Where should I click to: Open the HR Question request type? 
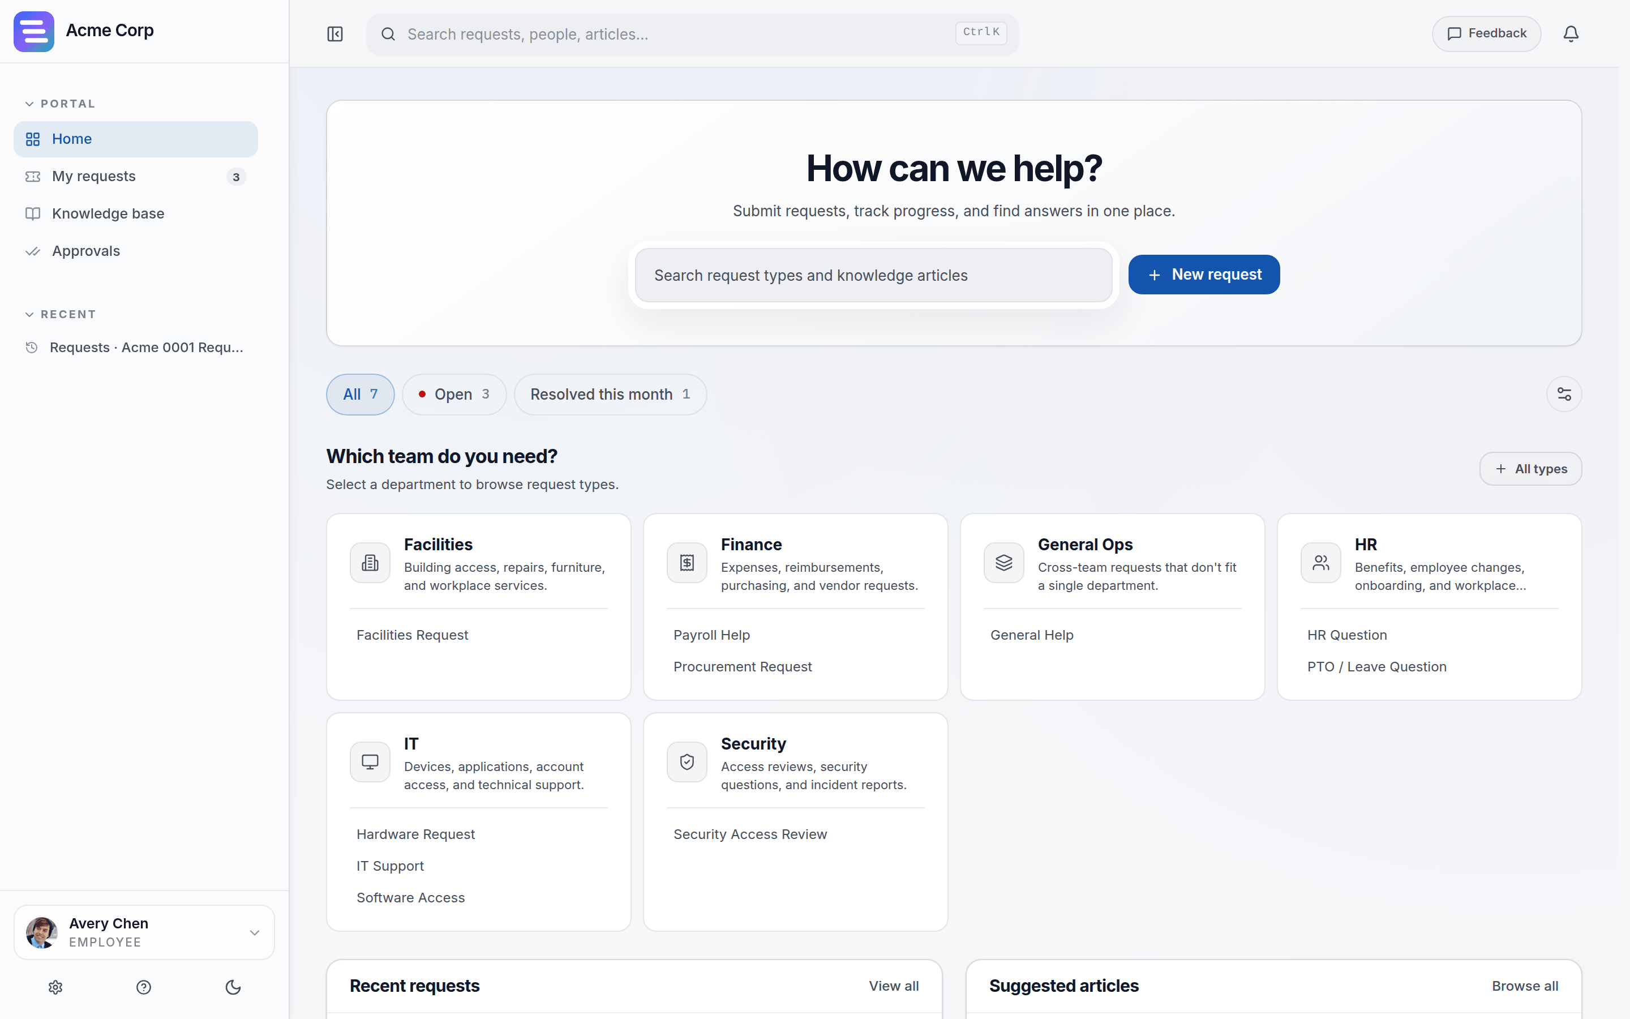(x=1347, y=635)
